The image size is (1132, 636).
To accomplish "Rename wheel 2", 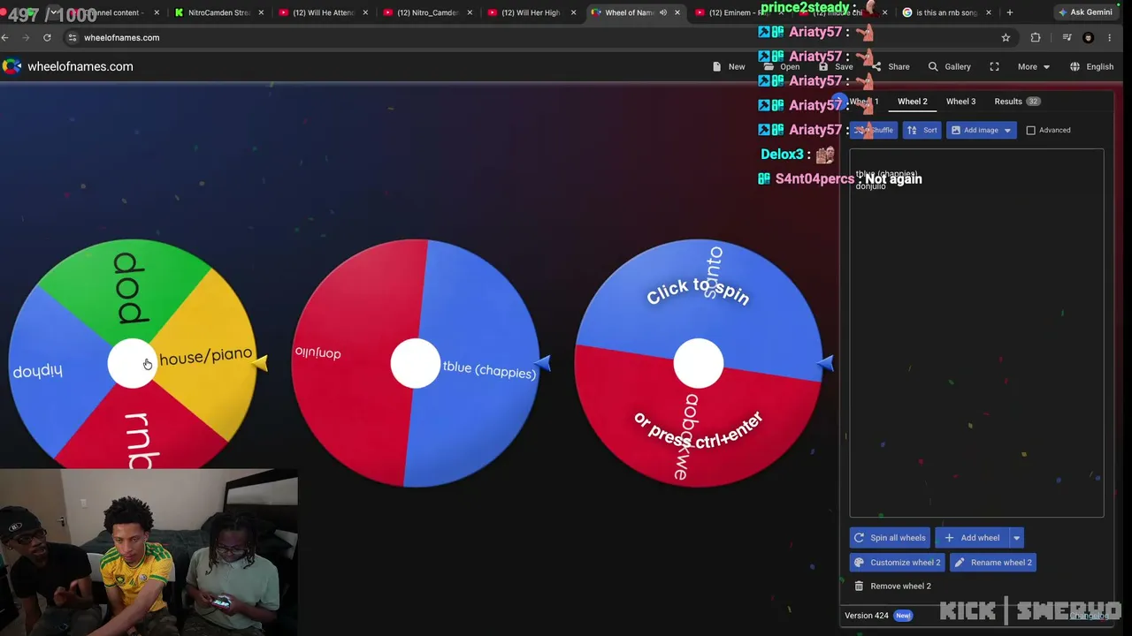I will [993, 563].
